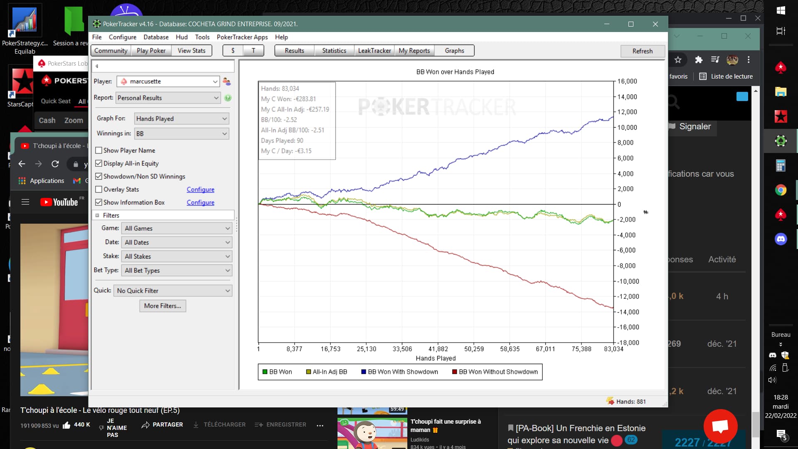
Task: Click the cash games $ button
Action: 233,51
